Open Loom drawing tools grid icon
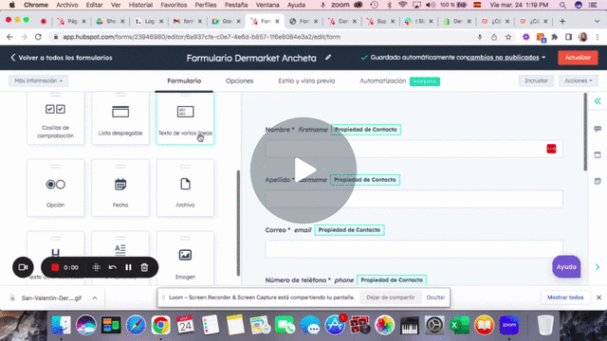607x341 pixels. point(97,267)
